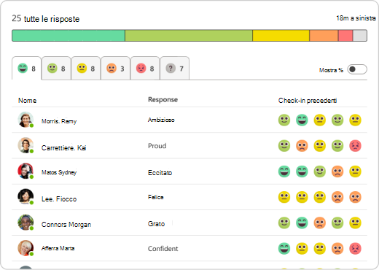Screen dimensions: 379x270
Task: Click Afferra Marta's first teal grinning check-in
Action: point(284,248)
